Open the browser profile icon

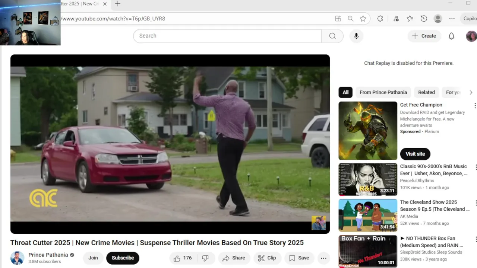coord(438,19)
